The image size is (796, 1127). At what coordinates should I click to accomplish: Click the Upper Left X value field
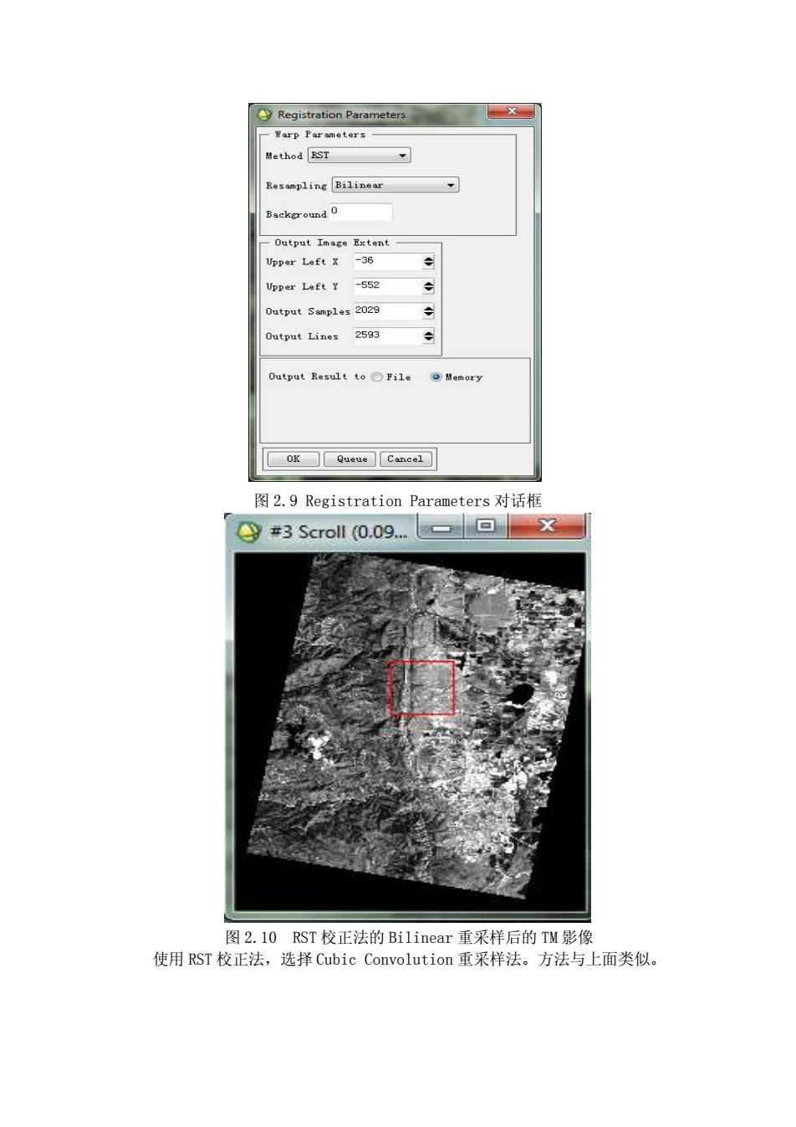[x=387, y=262]
